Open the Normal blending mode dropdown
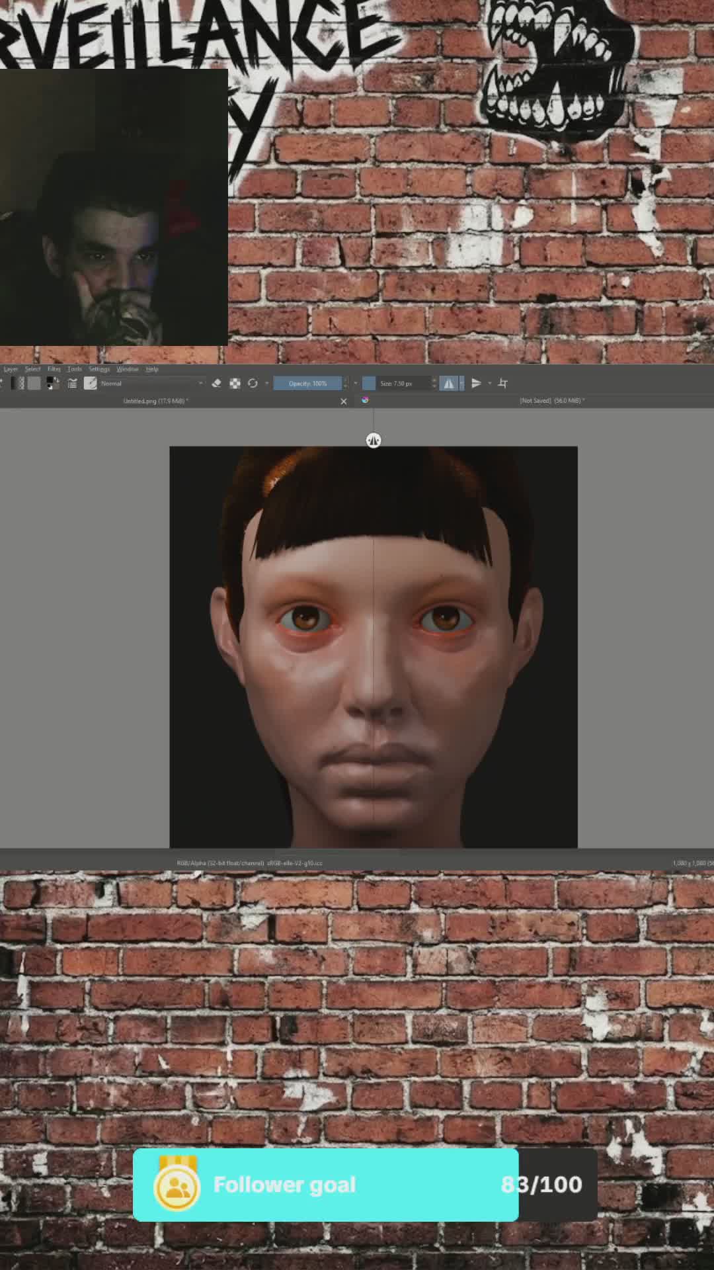The width and height of the screenshot is (714, 1270). pyautogui.click(x=152, y=383)
